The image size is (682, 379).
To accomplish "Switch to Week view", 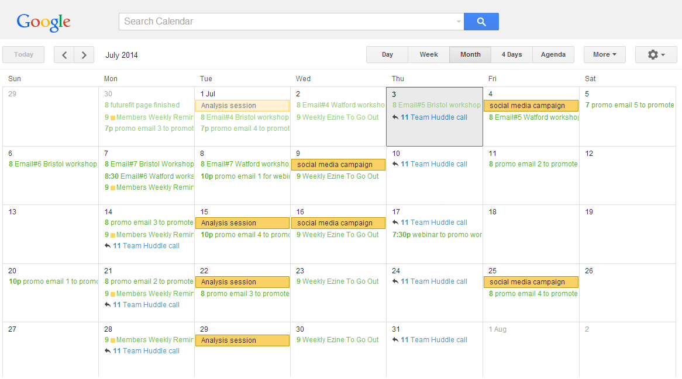I will tap(428, 54).
